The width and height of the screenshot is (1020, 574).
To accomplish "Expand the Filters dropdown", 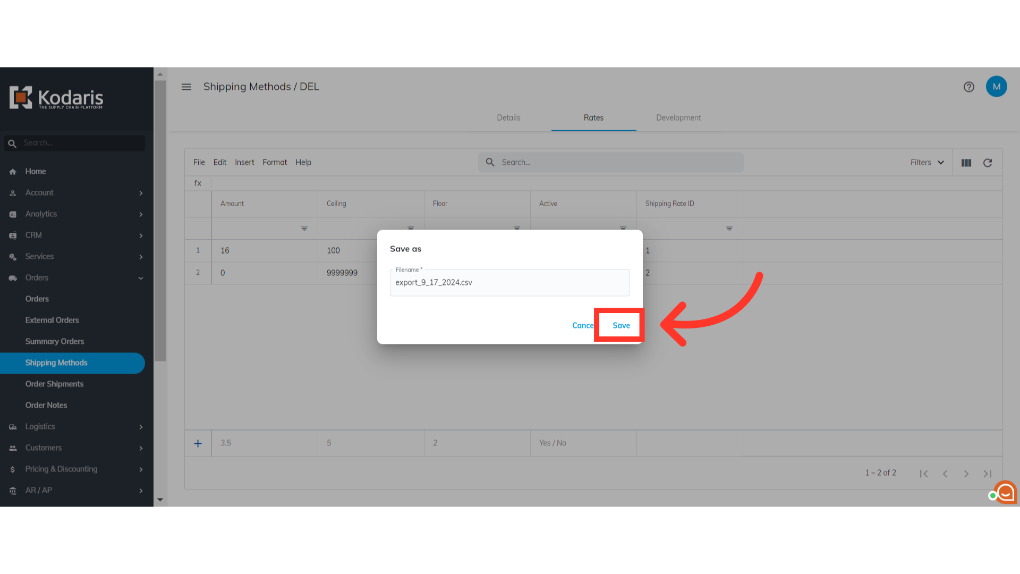I will point(926,163).
